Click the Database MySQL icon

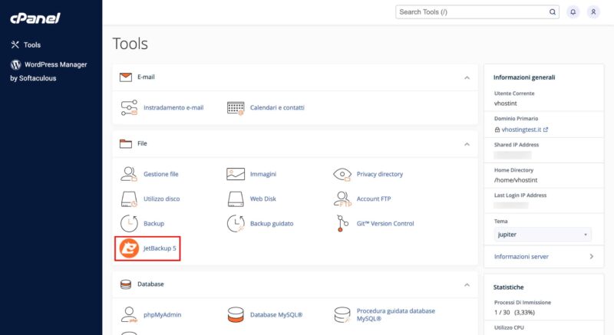pyautogui.click(x=236, y=314)
